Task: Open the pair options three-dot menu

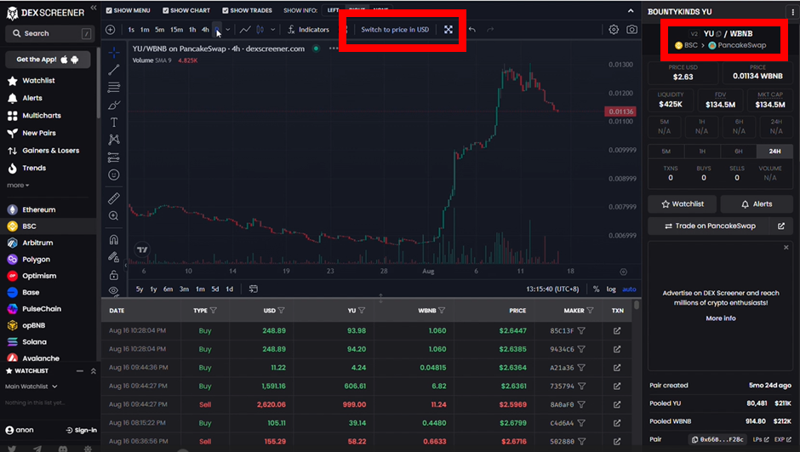Action: pyautogui.click(x=793, y=12)
